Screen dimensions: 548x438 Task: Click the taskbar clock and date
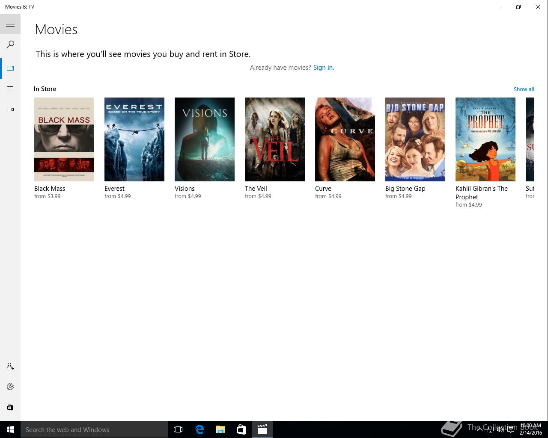pyautogui.click(x=531, y=429)
